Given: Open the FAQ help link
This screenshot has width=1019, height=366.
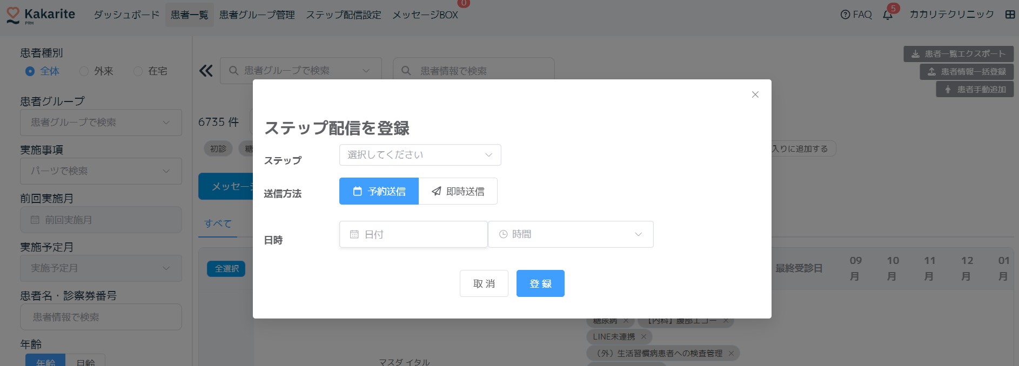Looking at the screenshot, I should pos(856,15).
